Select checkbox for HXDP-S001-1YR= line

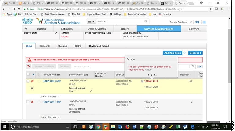pos(28,102)
